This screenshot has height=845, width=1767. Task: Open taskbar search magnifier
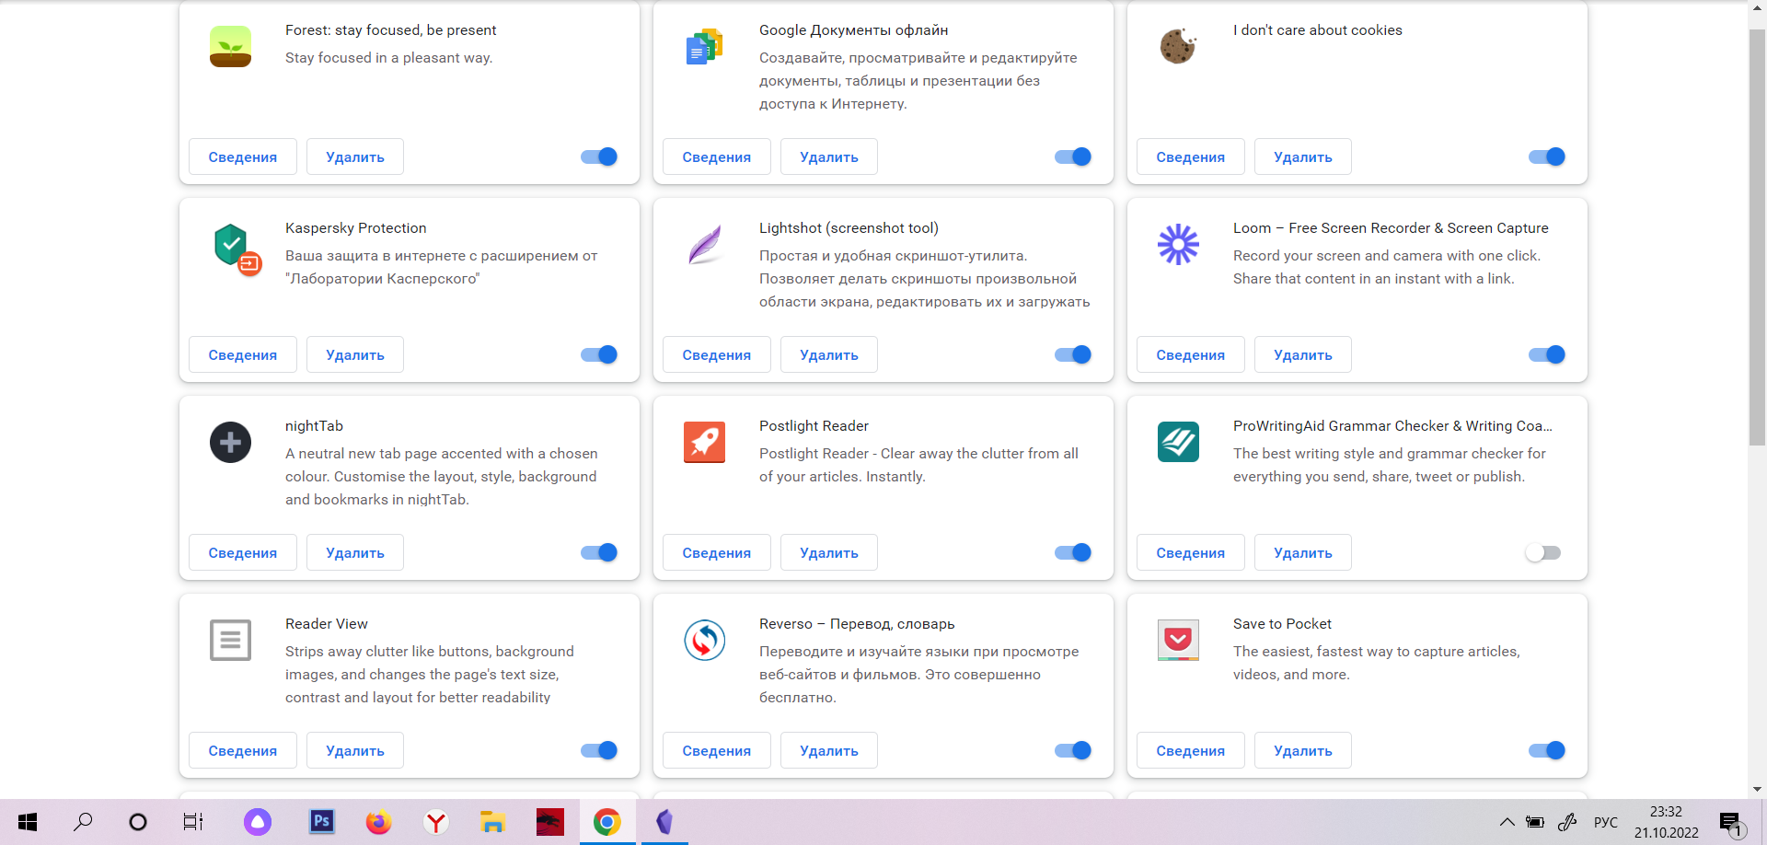83,822
